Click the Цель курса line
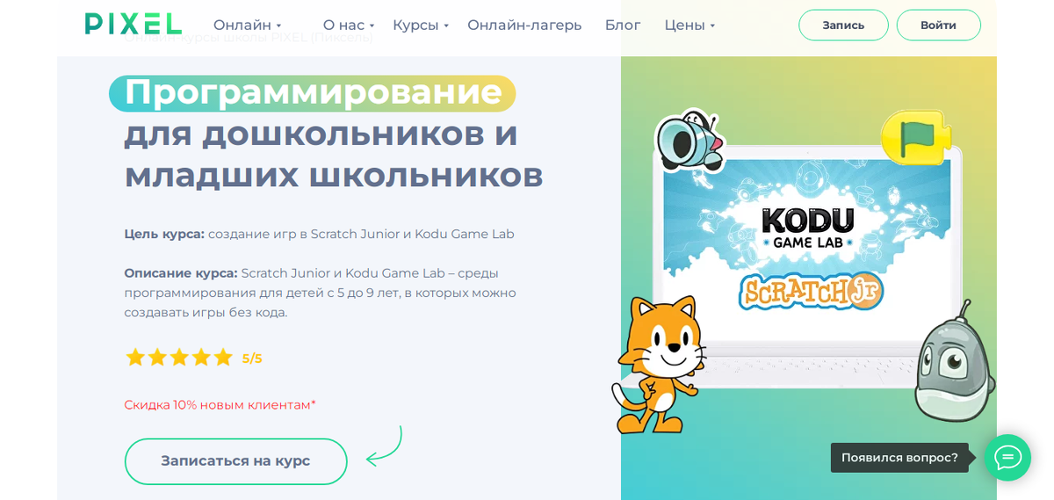Image resolution: width=1054 pixels, height=500 pixels. (319, 235)
